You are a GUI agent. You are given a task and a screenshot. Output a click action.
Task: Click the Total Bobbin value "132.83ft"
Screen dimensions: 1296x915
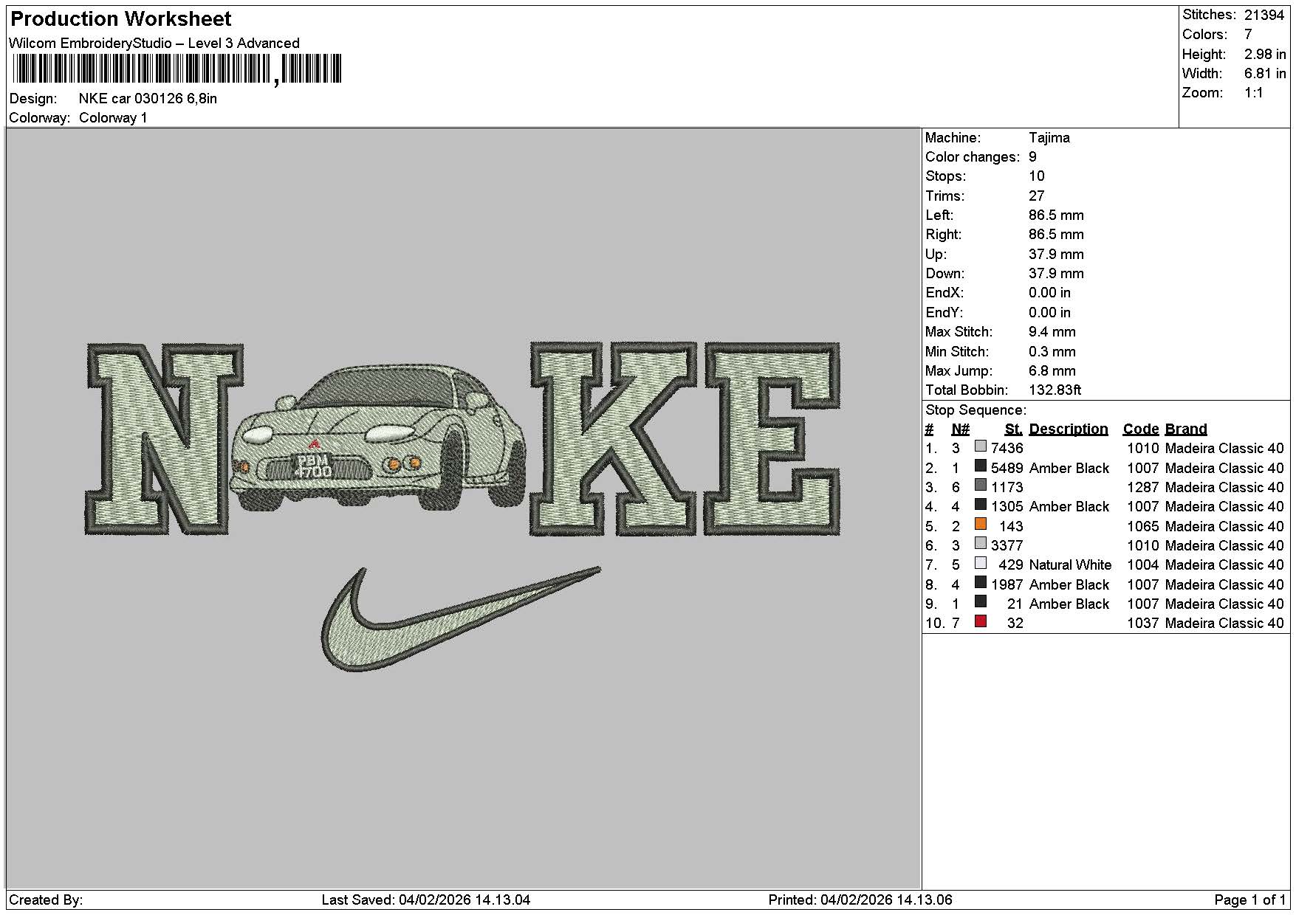click(x=1055, y=390)
